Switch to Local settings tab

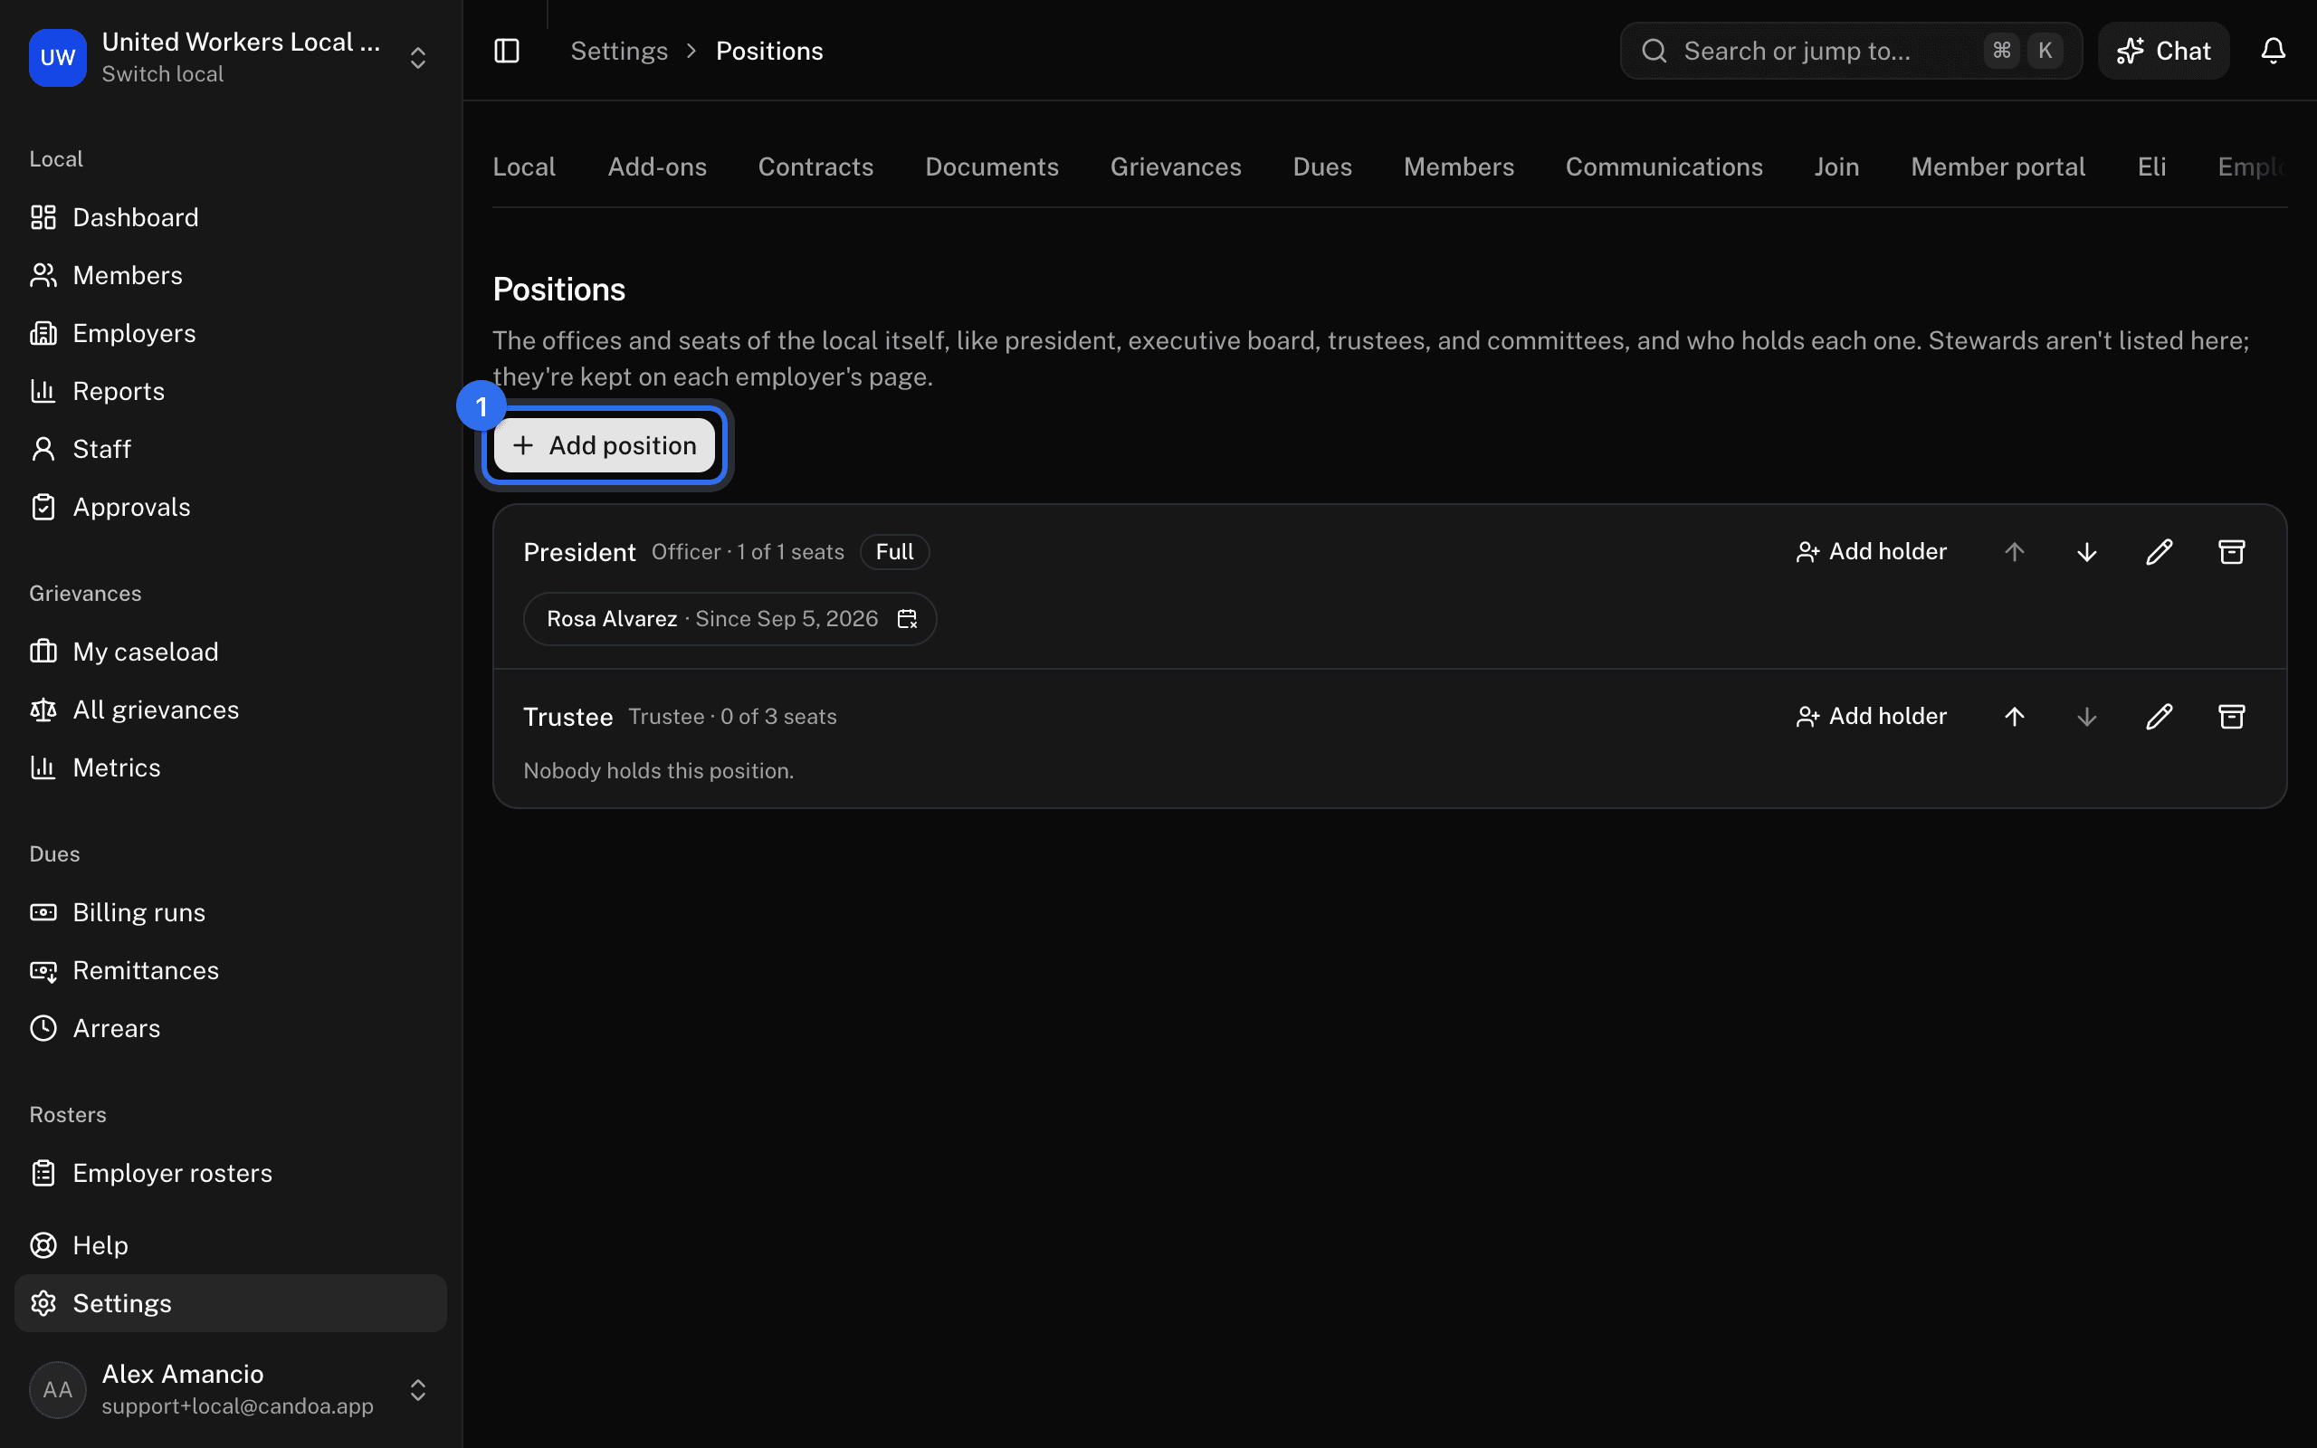point(524,167)
